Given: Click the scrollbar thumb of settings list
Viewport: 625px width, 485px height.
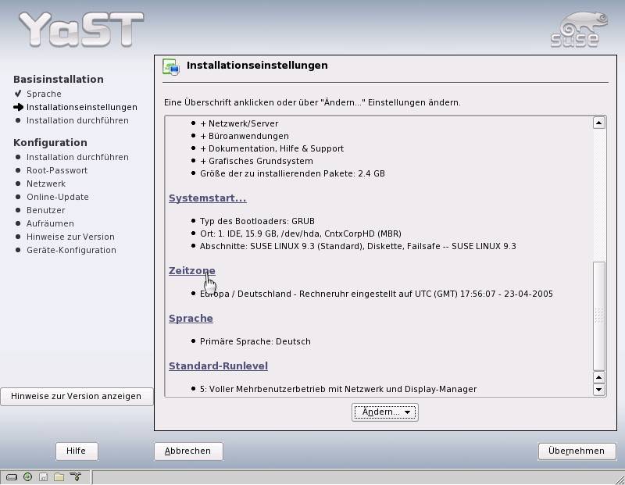Looking at the screenshot, I should coord(598,316).
